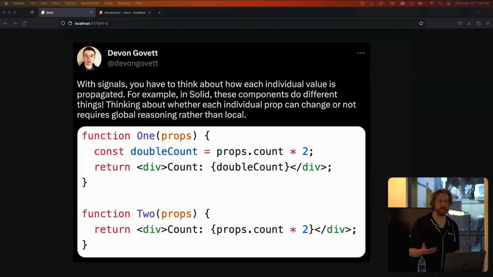
Task: Open the Bookmarks menu in menu bar
Action: coord(90,3)
